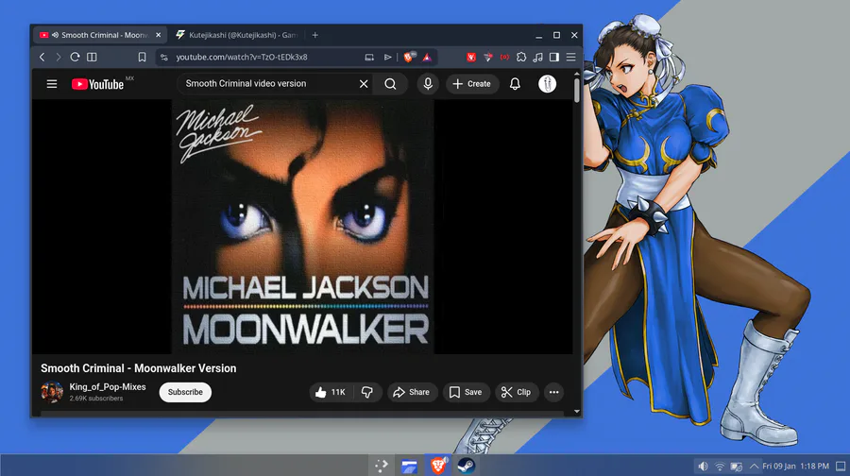
Task: Open the King_of_Pop-Mixes channel link
Action: tap(108, 387)
